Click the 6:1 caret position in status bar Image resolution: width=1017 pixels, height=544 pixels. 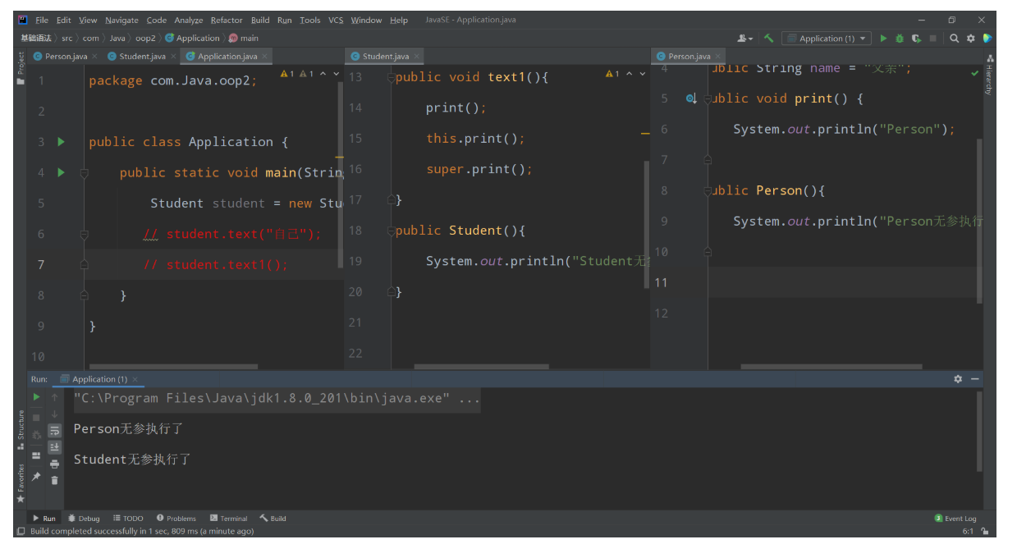(968, 532)
